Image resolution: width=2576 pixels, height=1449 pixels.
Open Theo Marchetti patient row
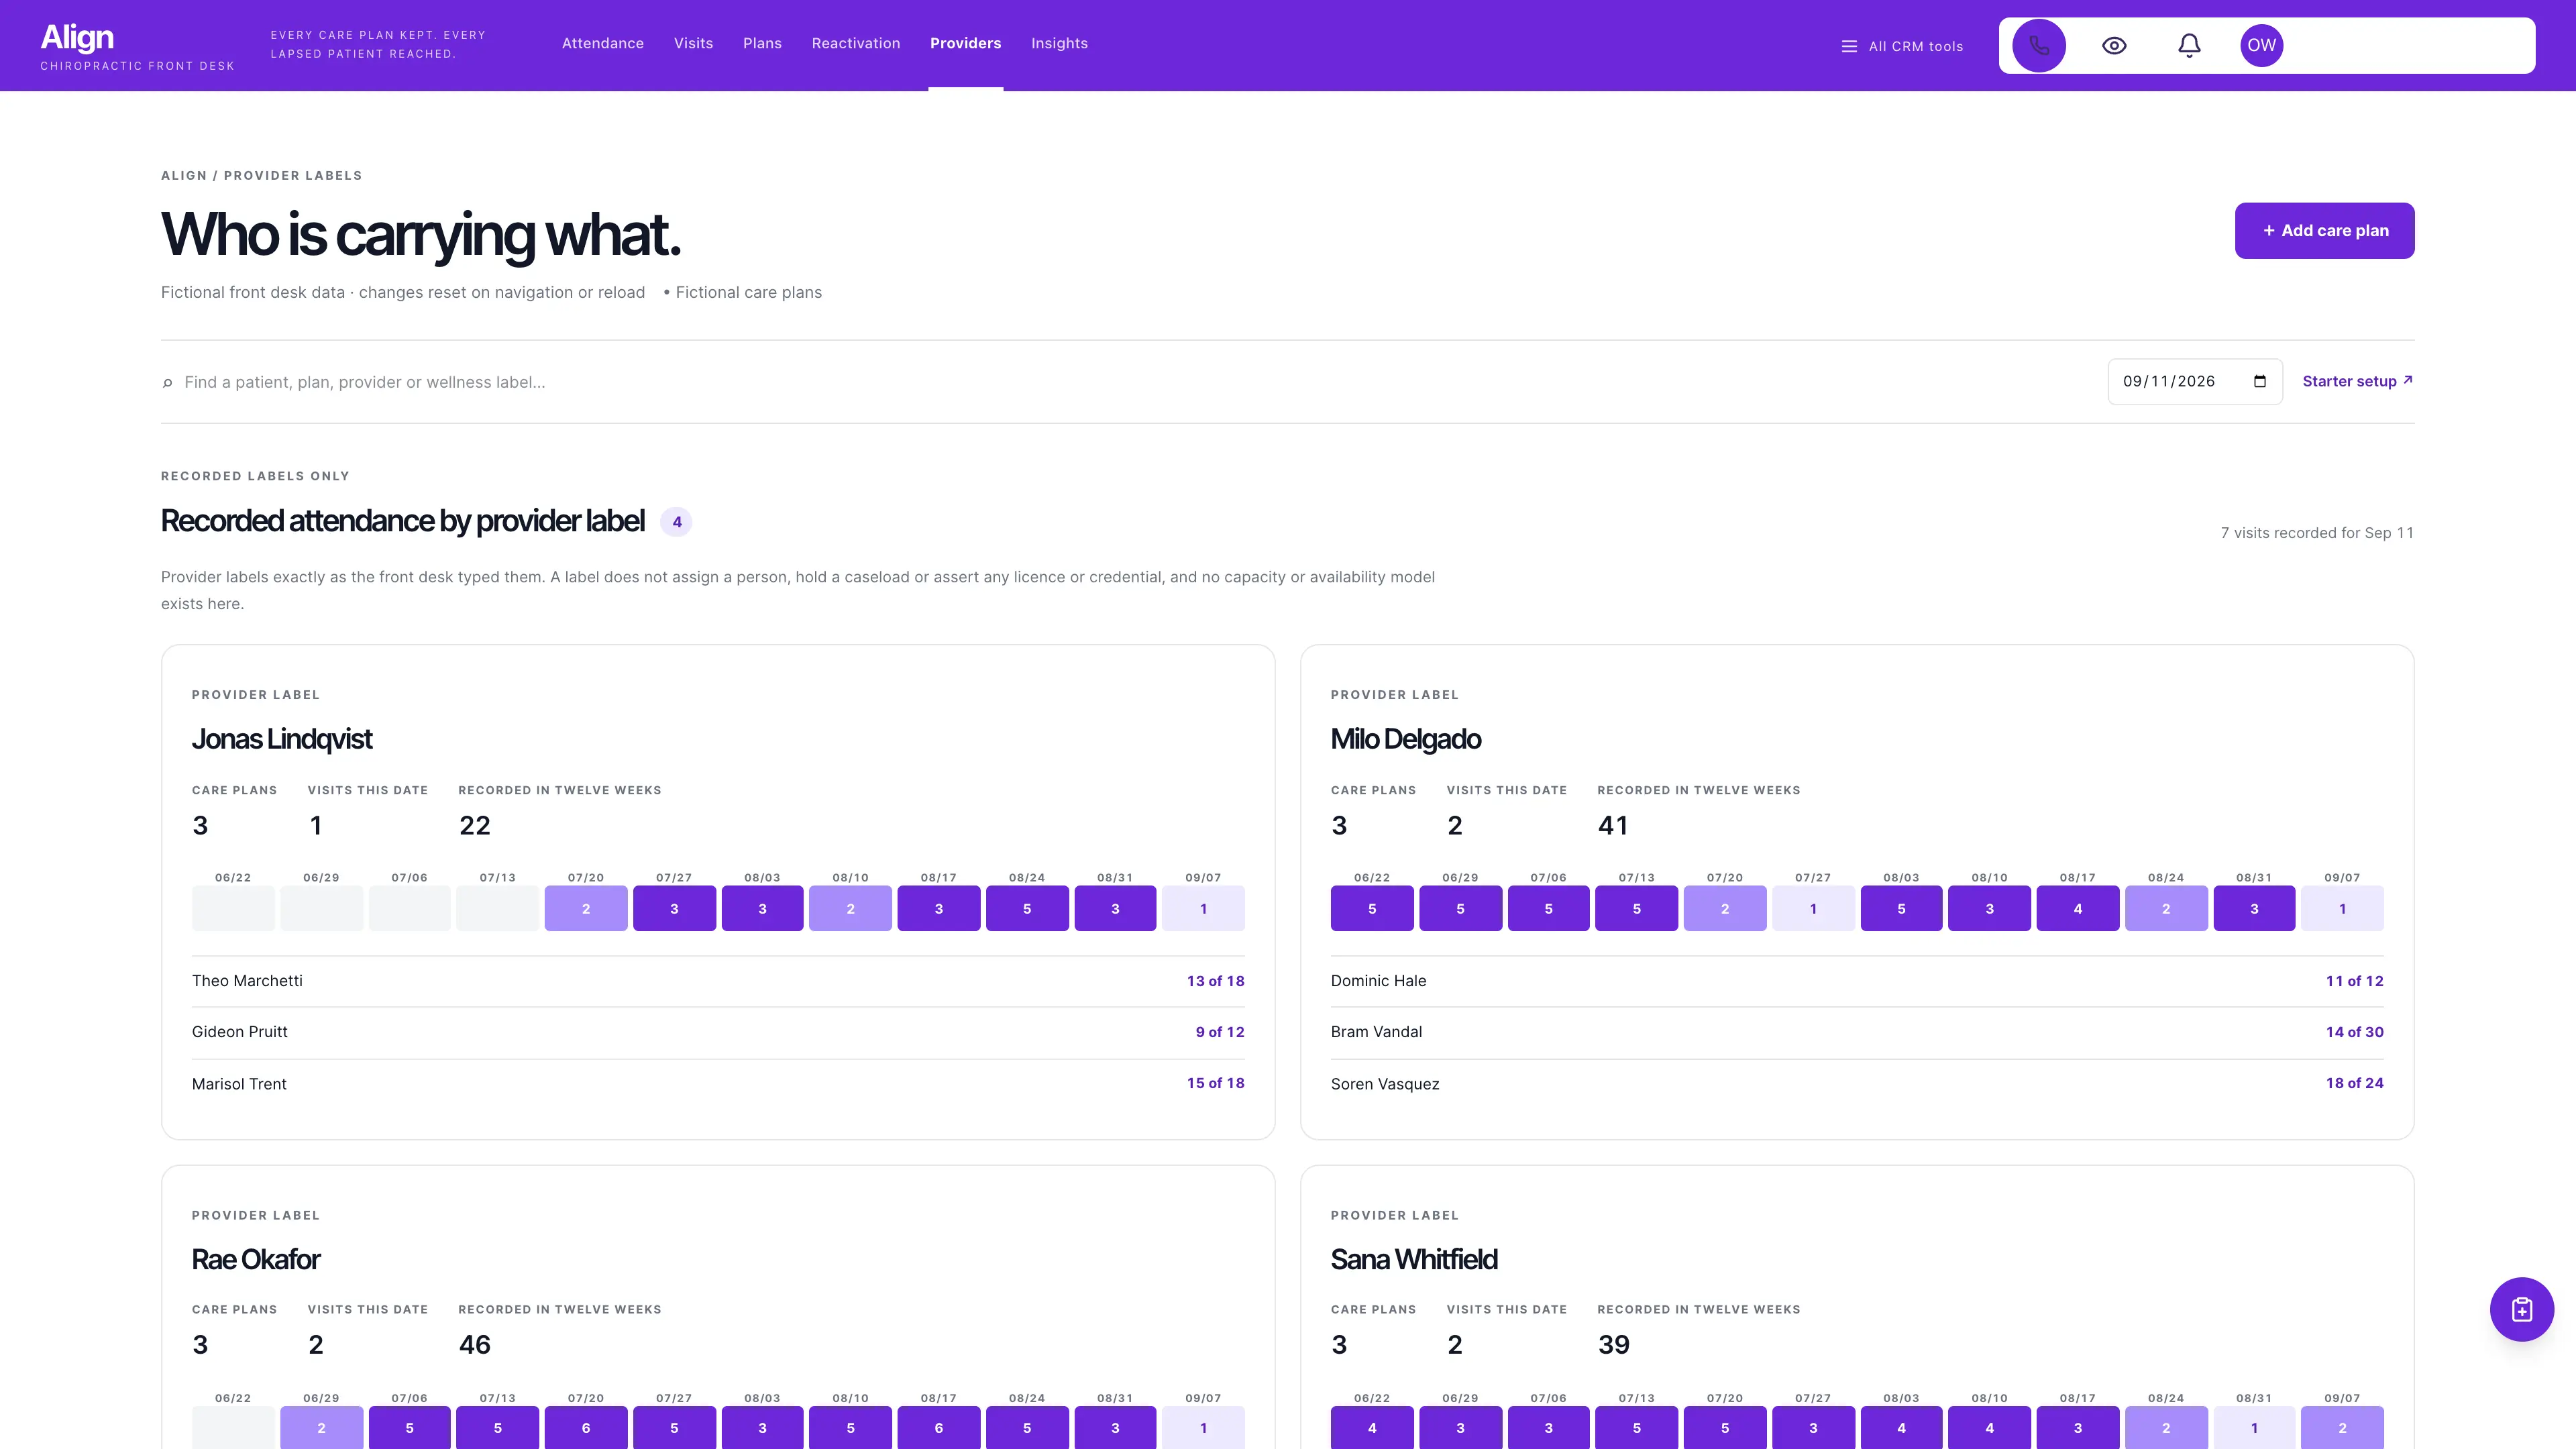(718, 981)
